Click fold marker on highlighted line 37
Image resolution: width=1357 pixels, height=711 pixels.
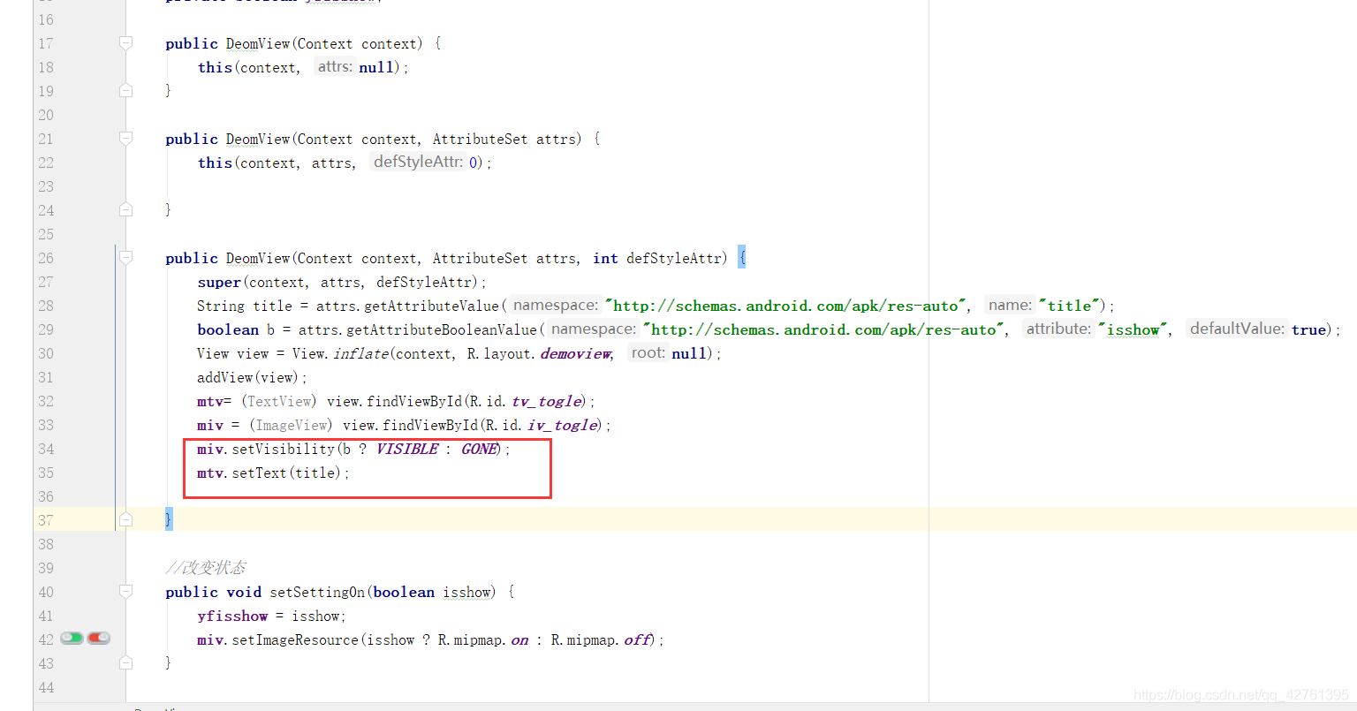click(x=125, y=519)
